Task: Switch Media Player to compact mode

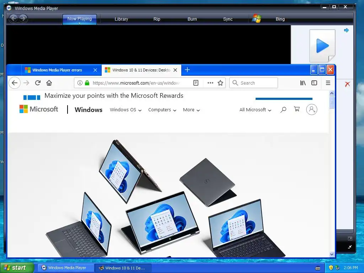Action: pos(350,247)
